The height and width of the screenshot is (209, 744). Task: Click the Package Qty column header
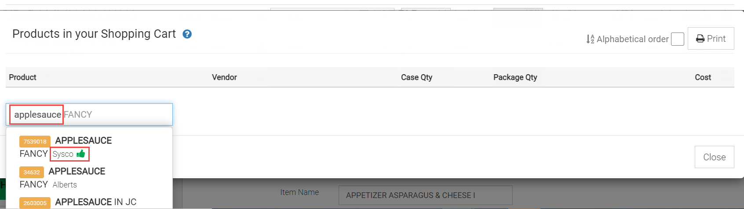(515, 77)
